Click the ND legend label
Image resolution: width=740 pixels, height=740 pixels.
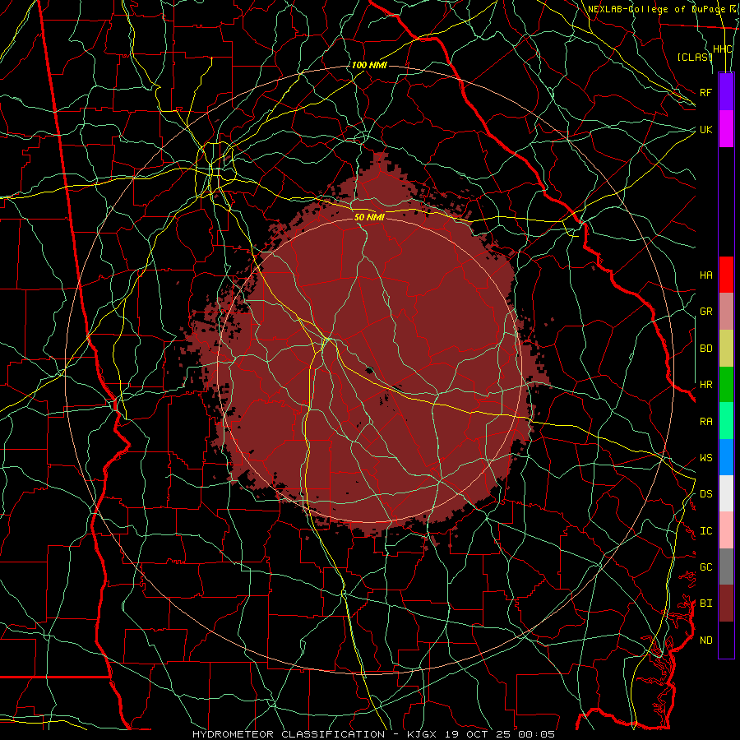[706, 641]
